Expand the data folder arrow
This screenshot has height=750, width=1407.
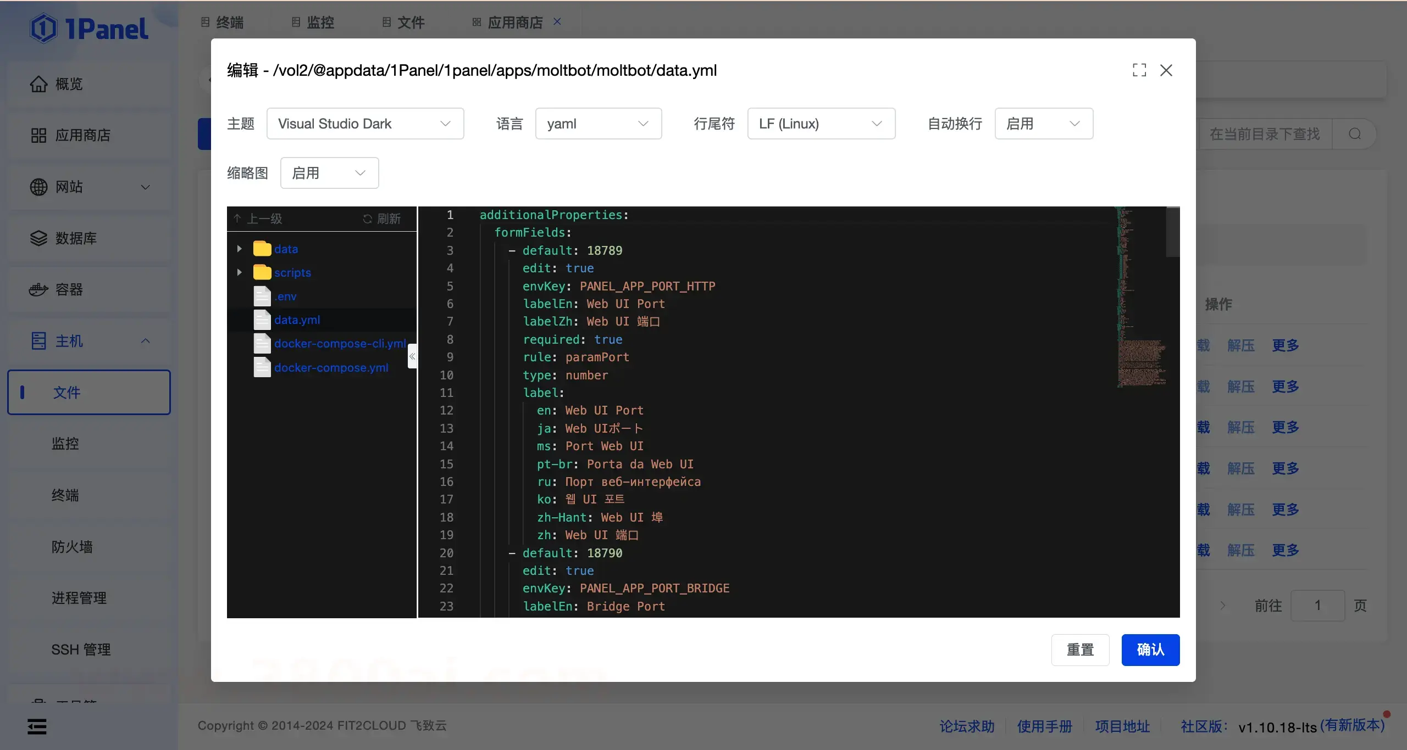click(239, 249)
